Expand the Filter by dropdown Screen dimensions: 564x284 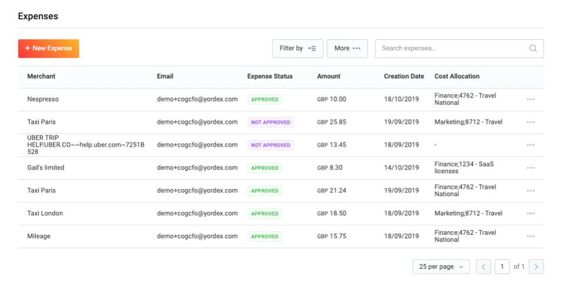pyautogui.click(x=298, y=49)
